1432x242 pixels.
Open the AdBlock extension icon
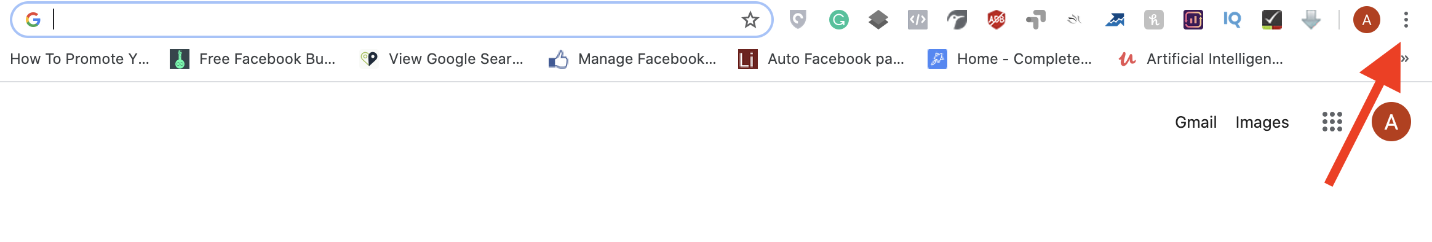coord(996,20)
